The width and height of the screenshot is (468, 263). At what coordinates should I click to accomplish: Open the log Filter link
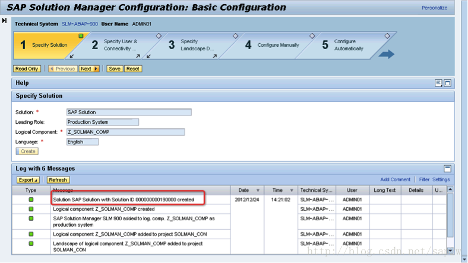click(x=424, y=179)
